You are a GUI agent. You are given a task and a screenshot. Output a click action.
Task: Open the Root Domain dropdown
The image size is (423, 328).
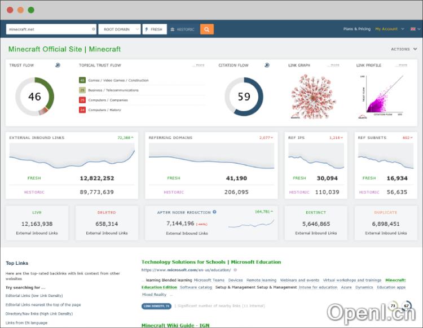pos(119,29)
